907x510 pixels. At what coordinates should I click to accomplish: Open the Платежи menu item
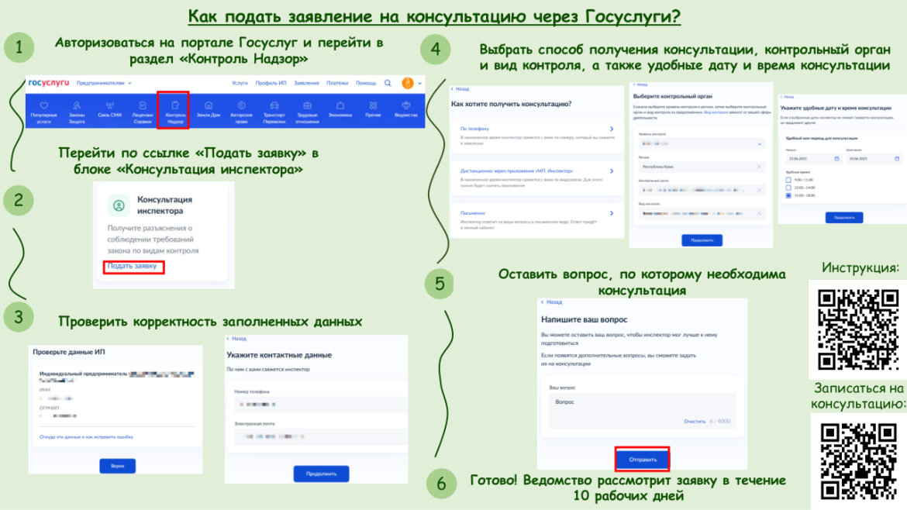click(337, 83)
